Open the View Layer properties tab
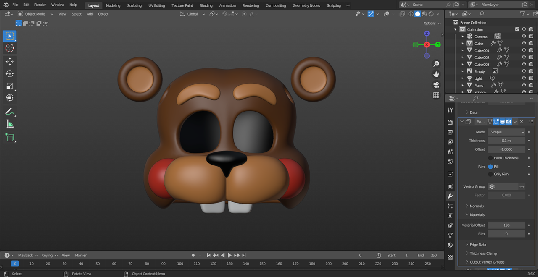 pyautogui.click(x=450, y=142)
